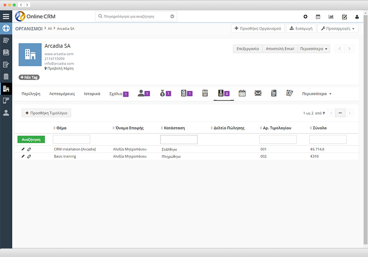
Task: Focus the Κατάσταση filter field
Action: (179, 140)
